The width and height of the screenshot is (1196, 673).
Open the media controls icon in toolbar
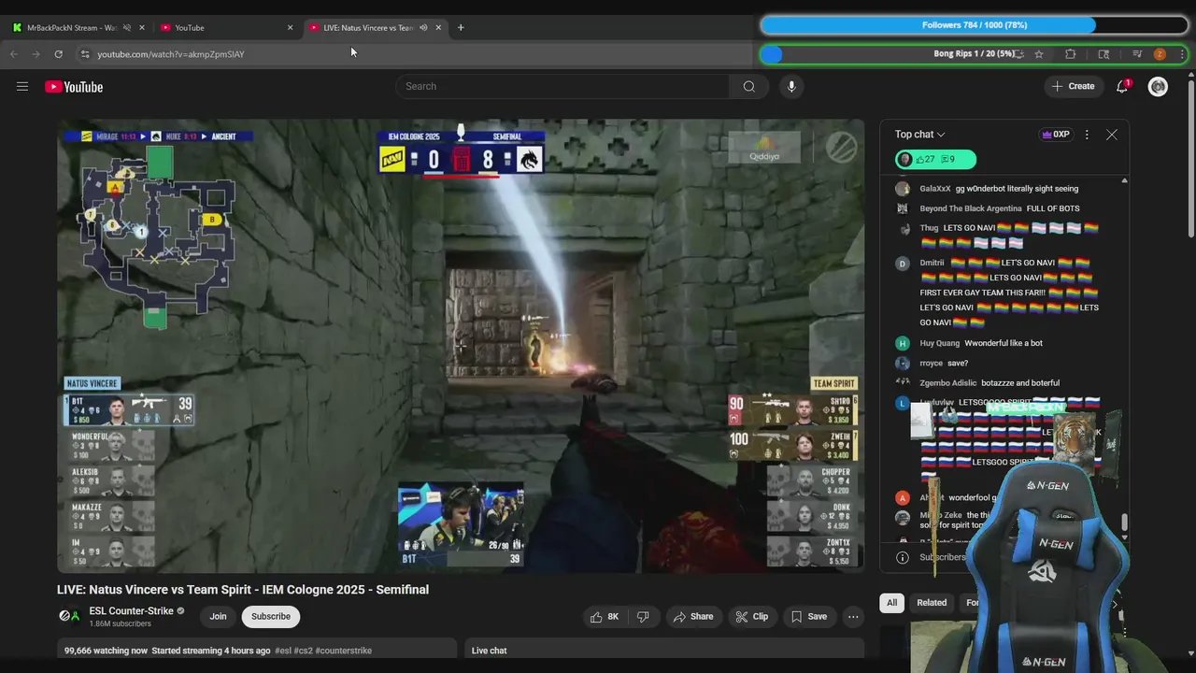click(1137, 54)
